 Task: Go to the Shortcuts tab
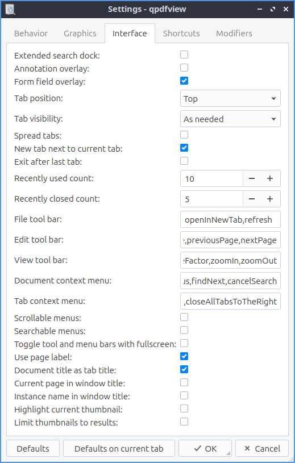coord(181,34)
